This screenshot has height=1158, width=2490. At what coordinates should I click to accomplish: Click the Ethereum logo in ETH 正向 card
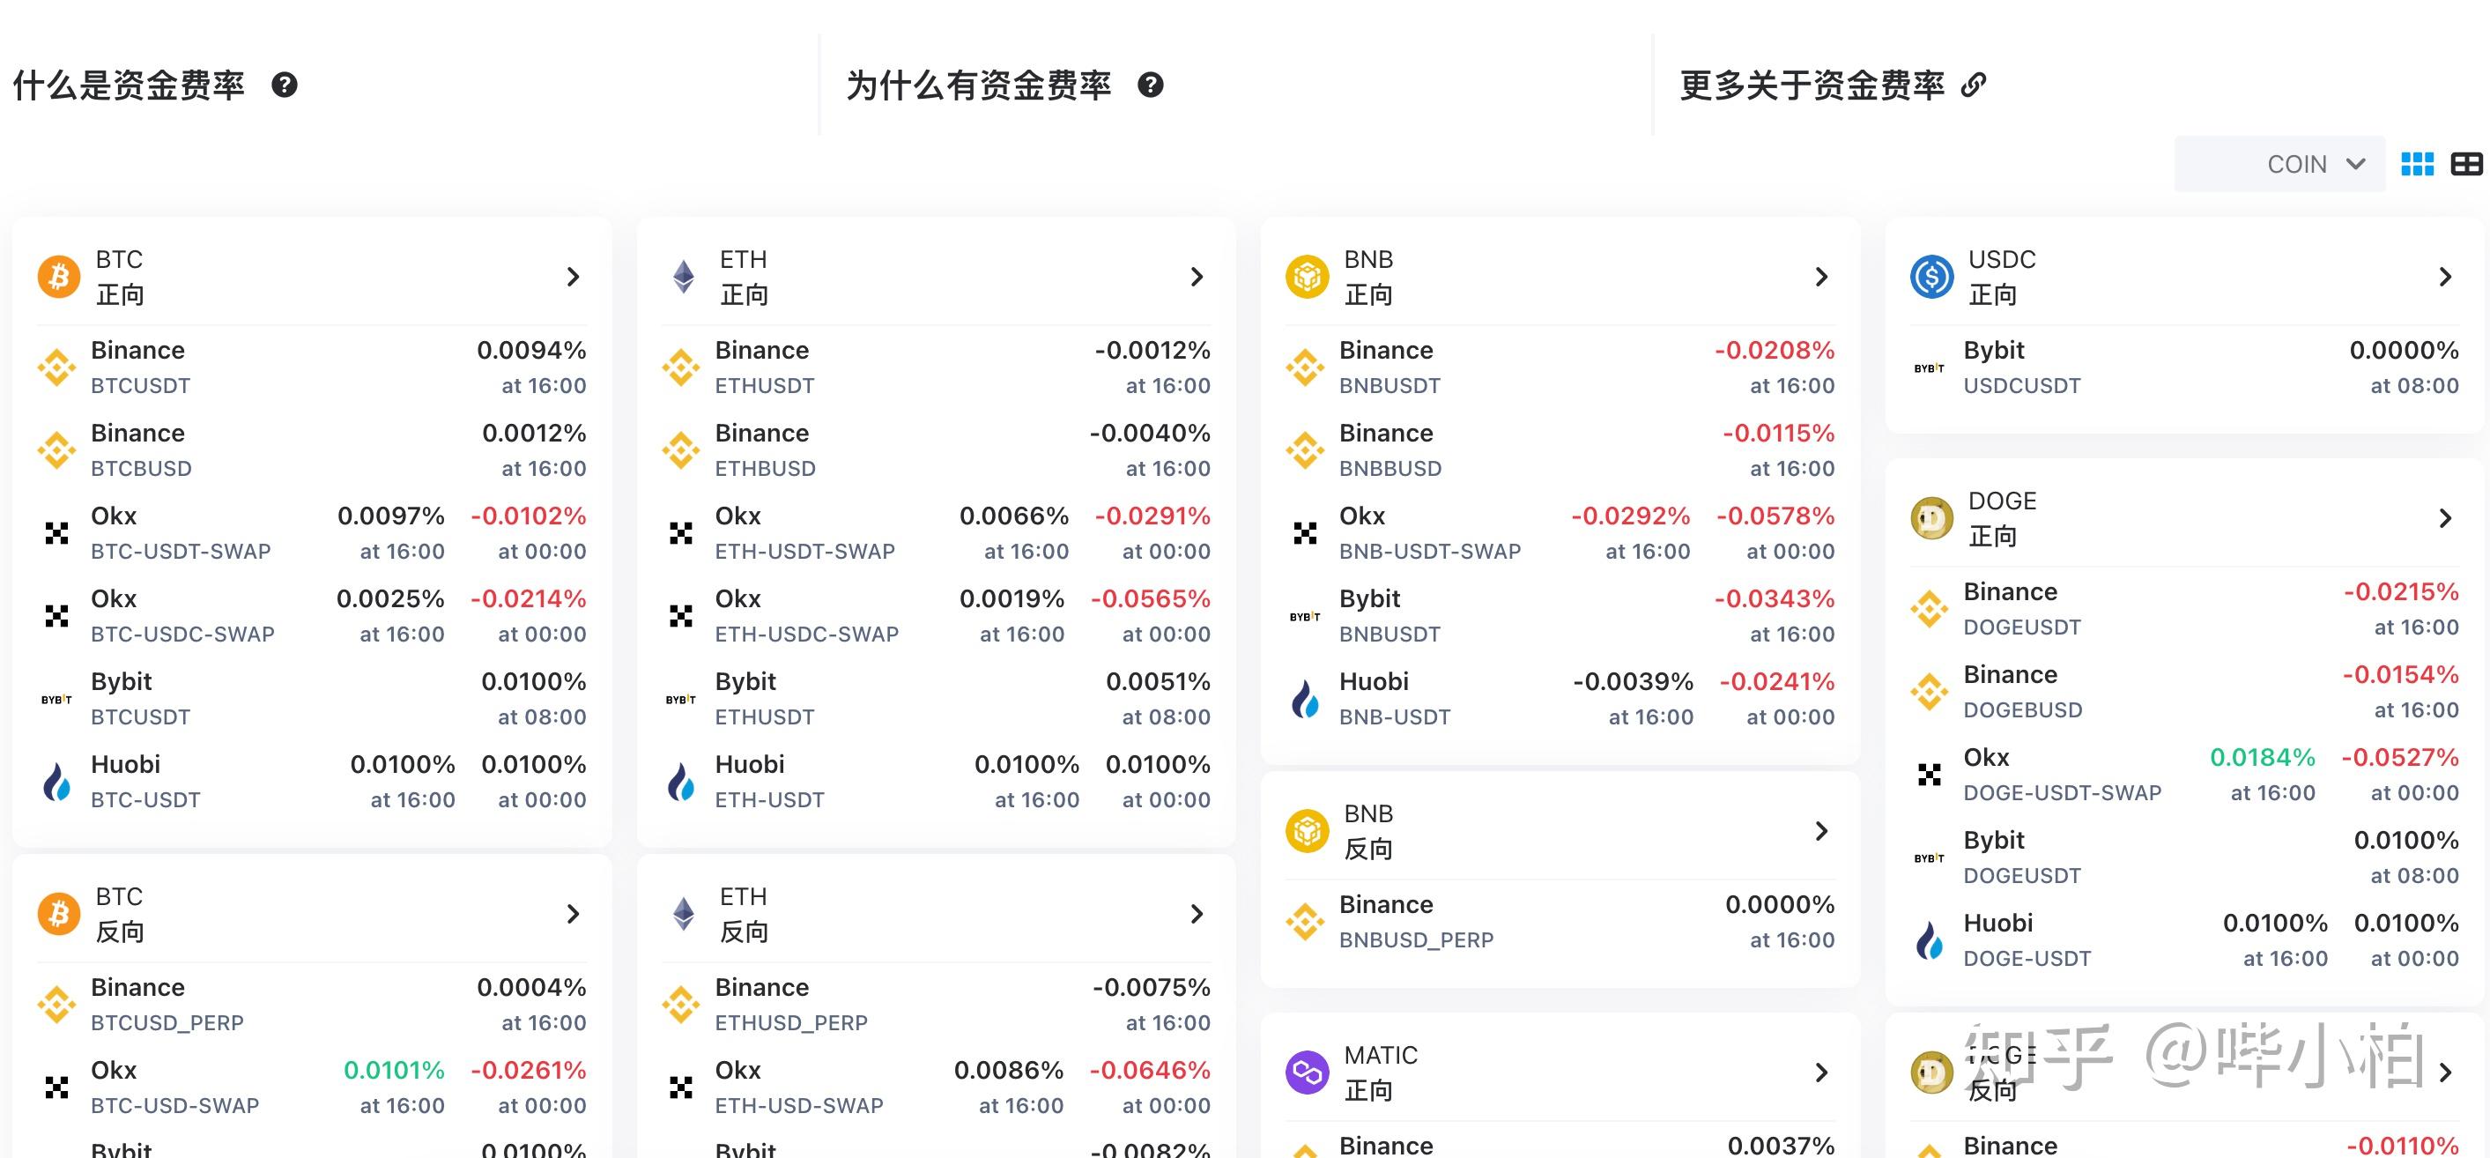click(x=684, y=277)
